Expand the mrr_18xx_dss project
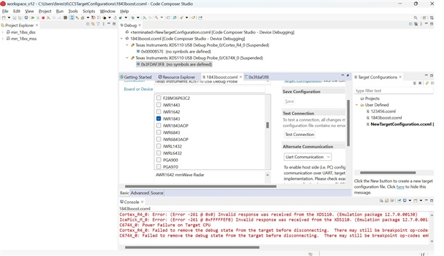Viewport: 444px width, 256px height. pyautogui.click(x=3, y=33)
